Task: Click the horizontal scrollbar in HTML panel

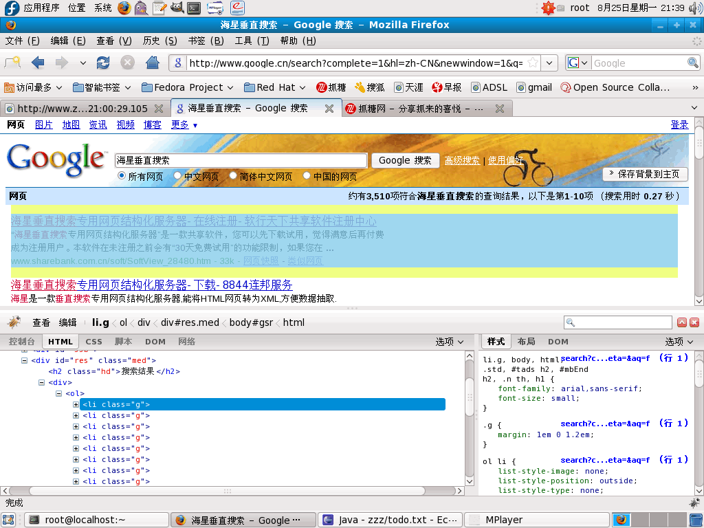Action: coord(228,491)
